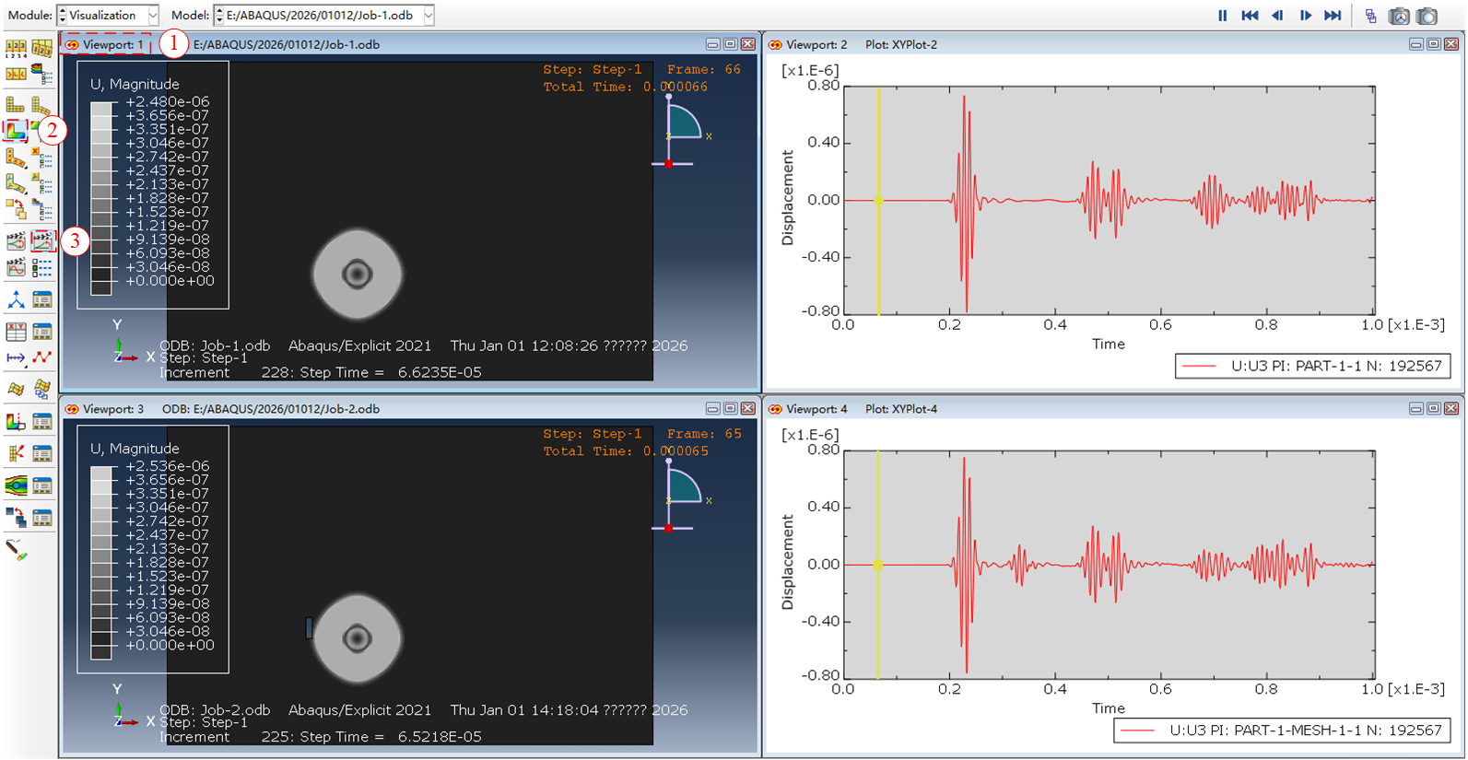This screenshot has height=760, width=1468.
Task: Click the red XY curve plot icon
Action: point(42,357)
